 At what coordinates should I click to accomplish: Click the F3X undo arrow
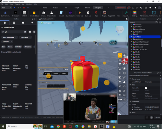coord(120,86)
